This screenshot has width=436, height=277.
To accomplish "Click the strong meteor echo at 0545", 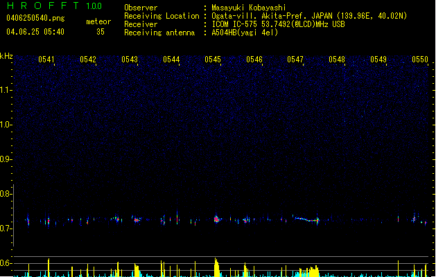I will click(x=217, y=220).
